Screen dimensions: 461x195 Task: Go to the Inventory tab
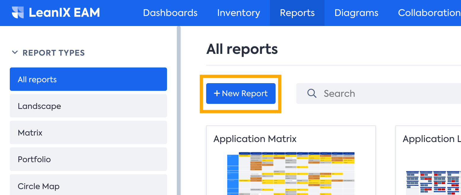point(239,13)
